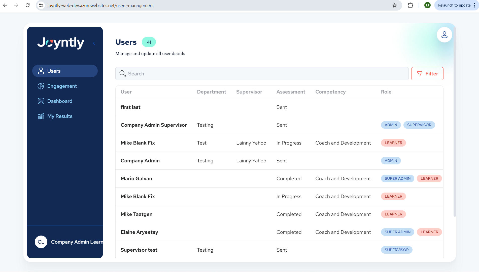The image size is (479, 272).
Task: Sort by the Assessment column header
Action: 291,92
